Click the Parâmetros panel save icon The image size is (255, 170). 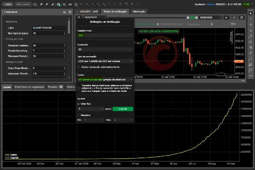70,12
